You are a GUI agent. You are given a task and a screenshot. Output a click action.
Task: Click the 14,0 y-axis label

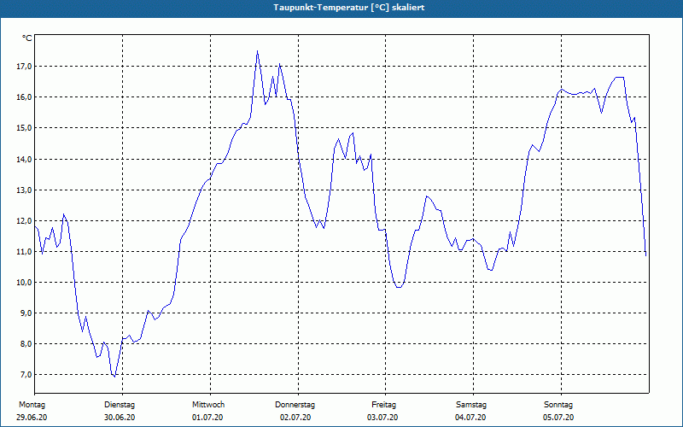pyautogui.click(x=24, y=159)
